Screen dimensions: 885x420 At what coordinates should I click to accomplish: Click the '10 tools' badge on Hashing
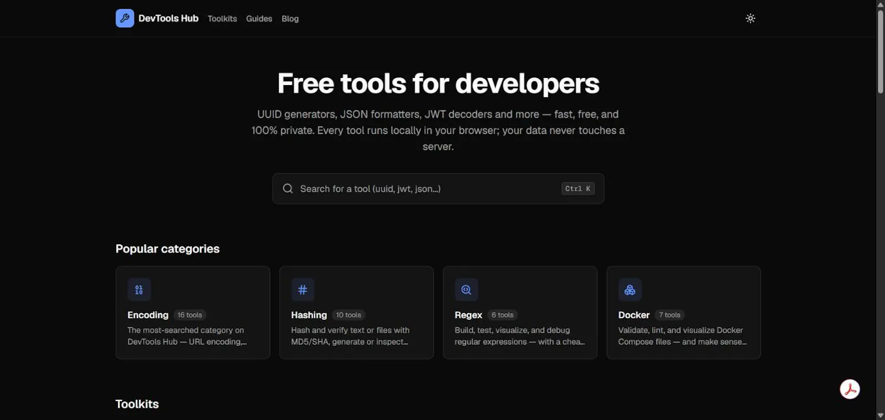click(348, 315)
